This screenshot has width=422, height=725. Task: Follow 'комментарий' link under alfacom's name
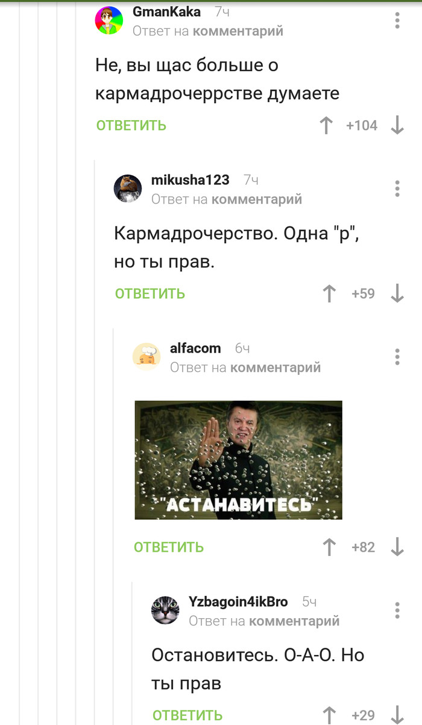coord(276,368)
